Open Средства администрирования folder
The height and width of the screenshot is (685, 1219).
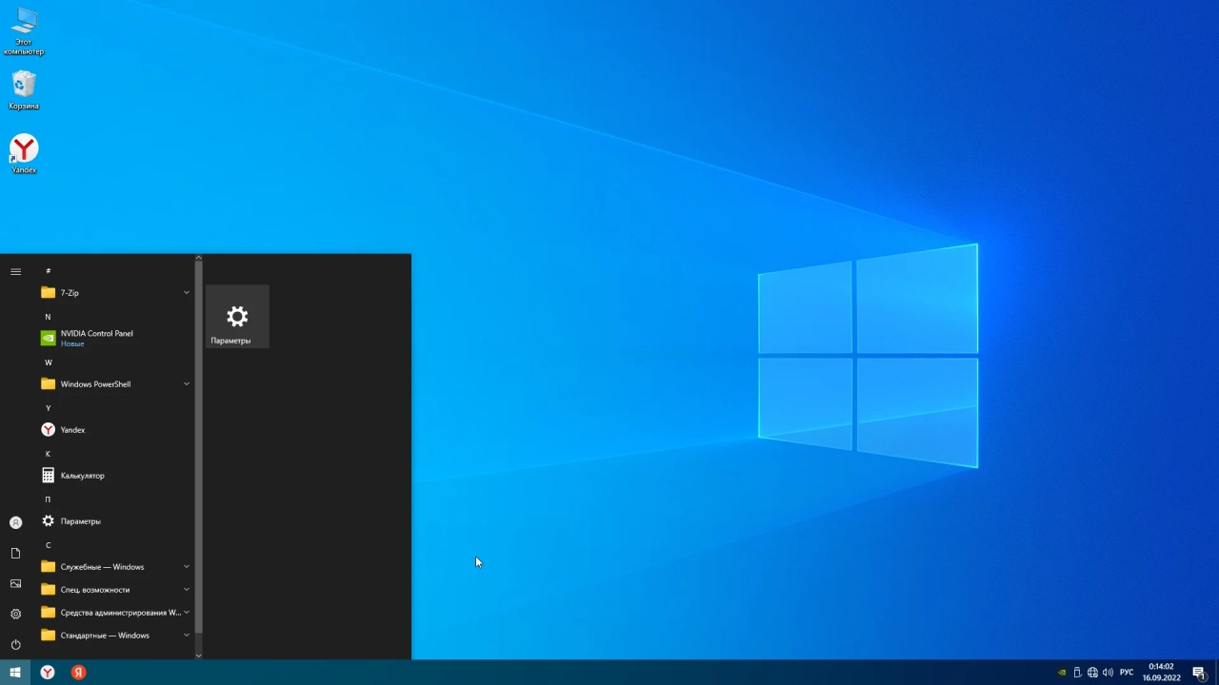pyautogui.click(x=115, y=613)
